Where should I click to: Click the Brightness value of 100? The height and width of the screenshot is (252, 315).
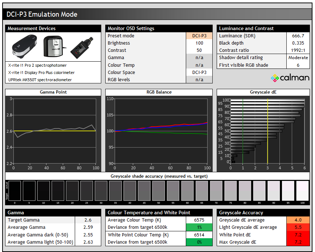point(199,43)
